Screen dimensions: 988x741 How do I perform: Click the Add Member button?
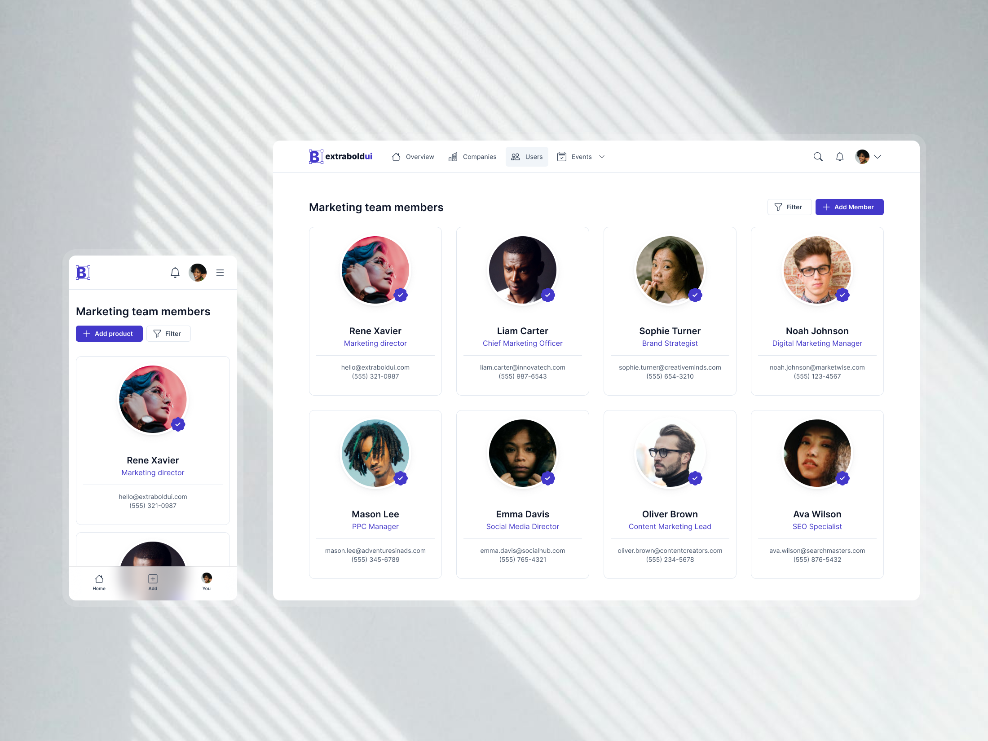coord(849,207)
